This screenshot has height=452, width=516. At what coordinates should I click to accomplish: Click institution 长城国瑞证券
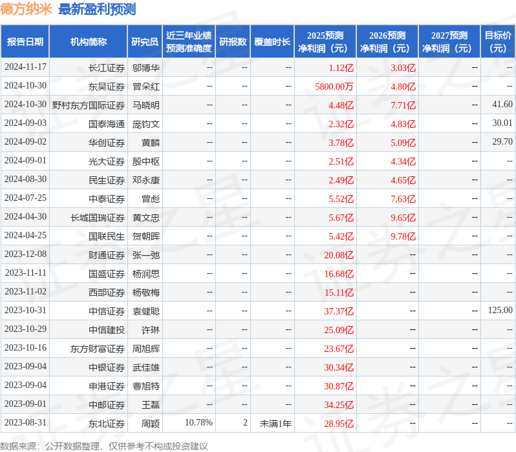(x=98, y=218)
